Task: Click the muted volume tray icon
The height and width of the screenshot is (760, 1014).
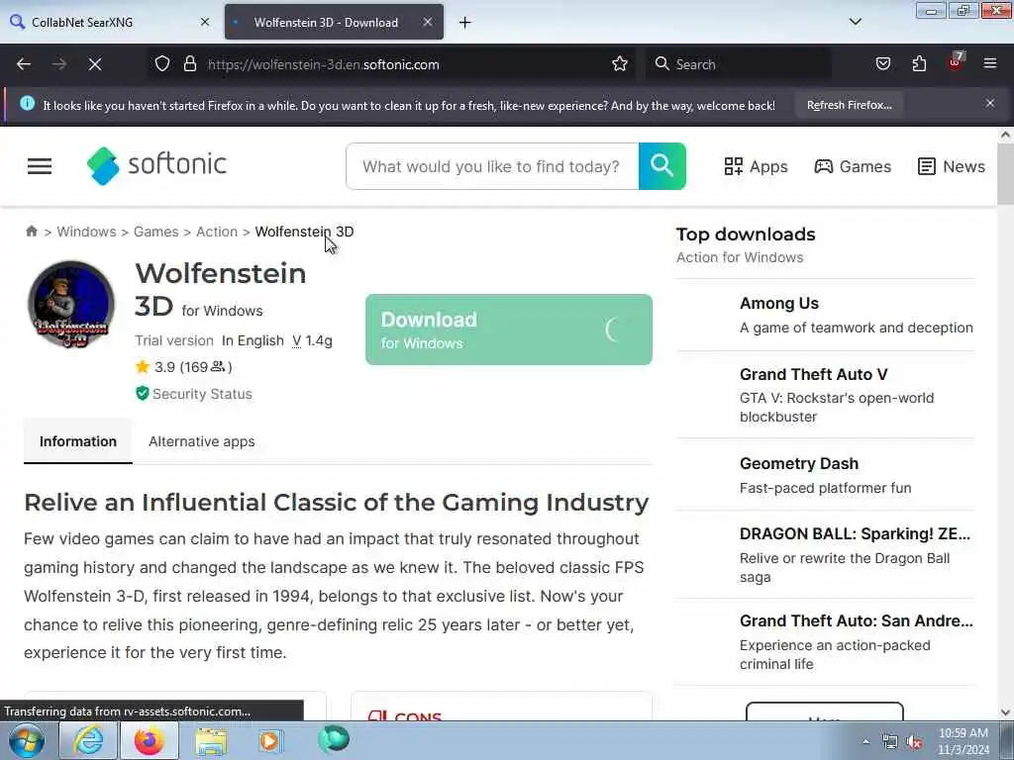Action: pos(914,742)
